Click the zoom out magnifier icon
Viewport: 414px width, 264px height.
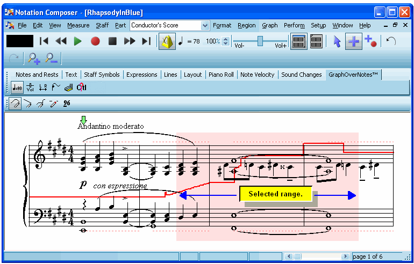52,58
